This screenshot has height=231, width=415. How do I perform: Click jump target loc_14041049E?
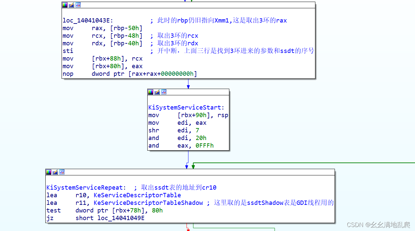tap(121, 218)
